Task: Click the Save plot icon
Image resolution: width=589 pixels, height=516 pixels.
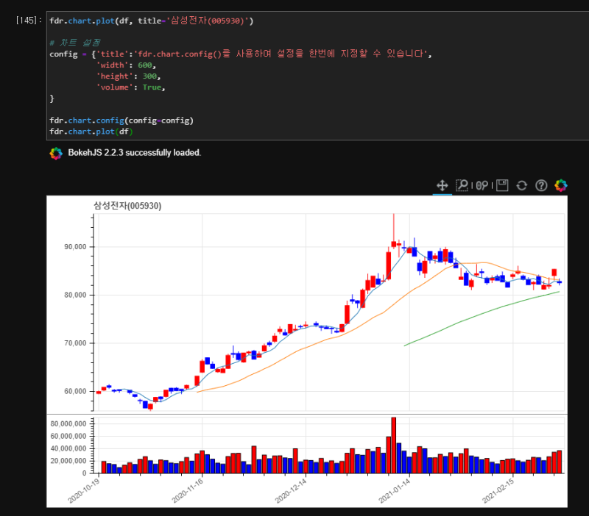Action: 501,185
